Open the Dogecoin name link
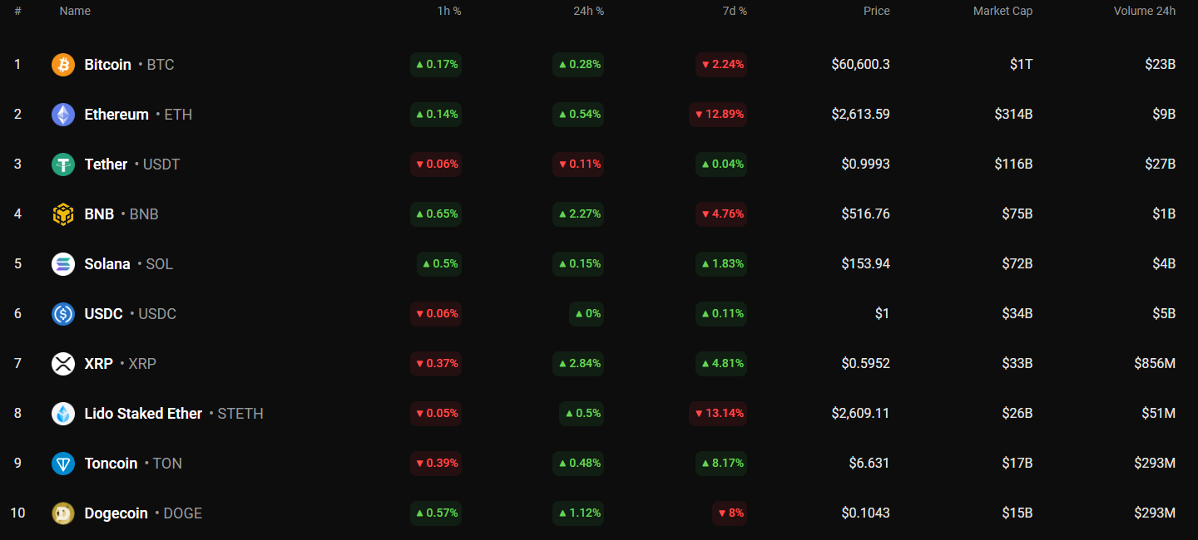This screenshot has width=1198, height=540. point(116,513)
